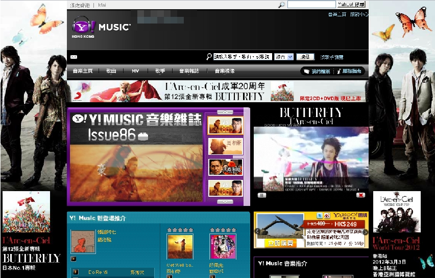Play the Do Re Mi track
This screenshot has width=435, height=278.
point(76,272)
